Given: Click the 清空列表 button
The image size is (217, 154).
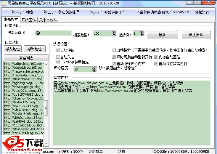Looking at the screenshot, I should coord(26,58).
